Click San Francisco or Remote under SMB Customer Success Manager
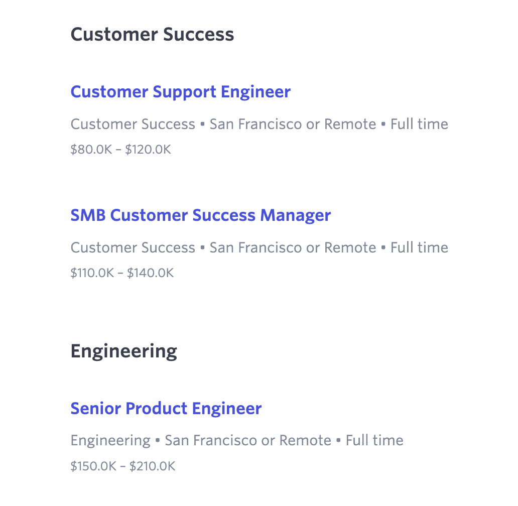The image size is (518, 506). pyautogui.click(x=293, y=247)
